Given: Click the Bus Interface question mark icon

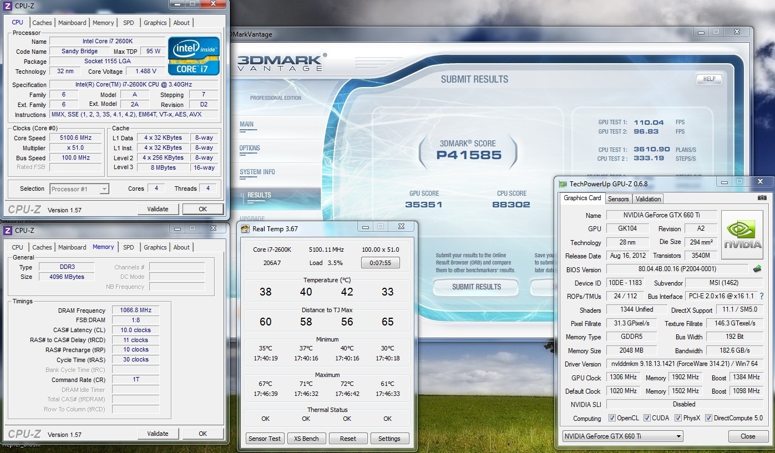Looking at the screenshot, I should pyautogui.click(x=762, y=297).
